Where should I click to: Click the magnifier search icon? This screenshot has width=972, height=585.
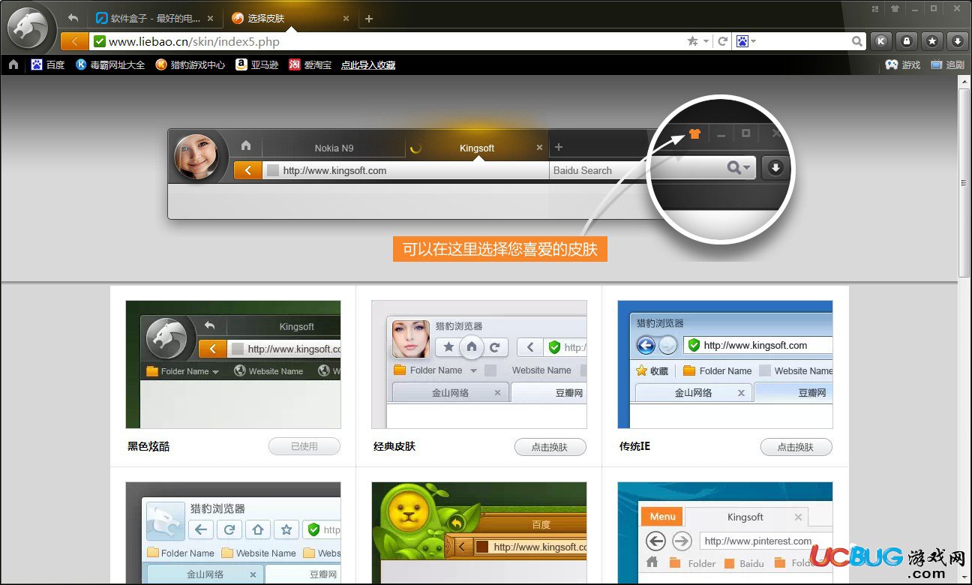coord(857,41)
